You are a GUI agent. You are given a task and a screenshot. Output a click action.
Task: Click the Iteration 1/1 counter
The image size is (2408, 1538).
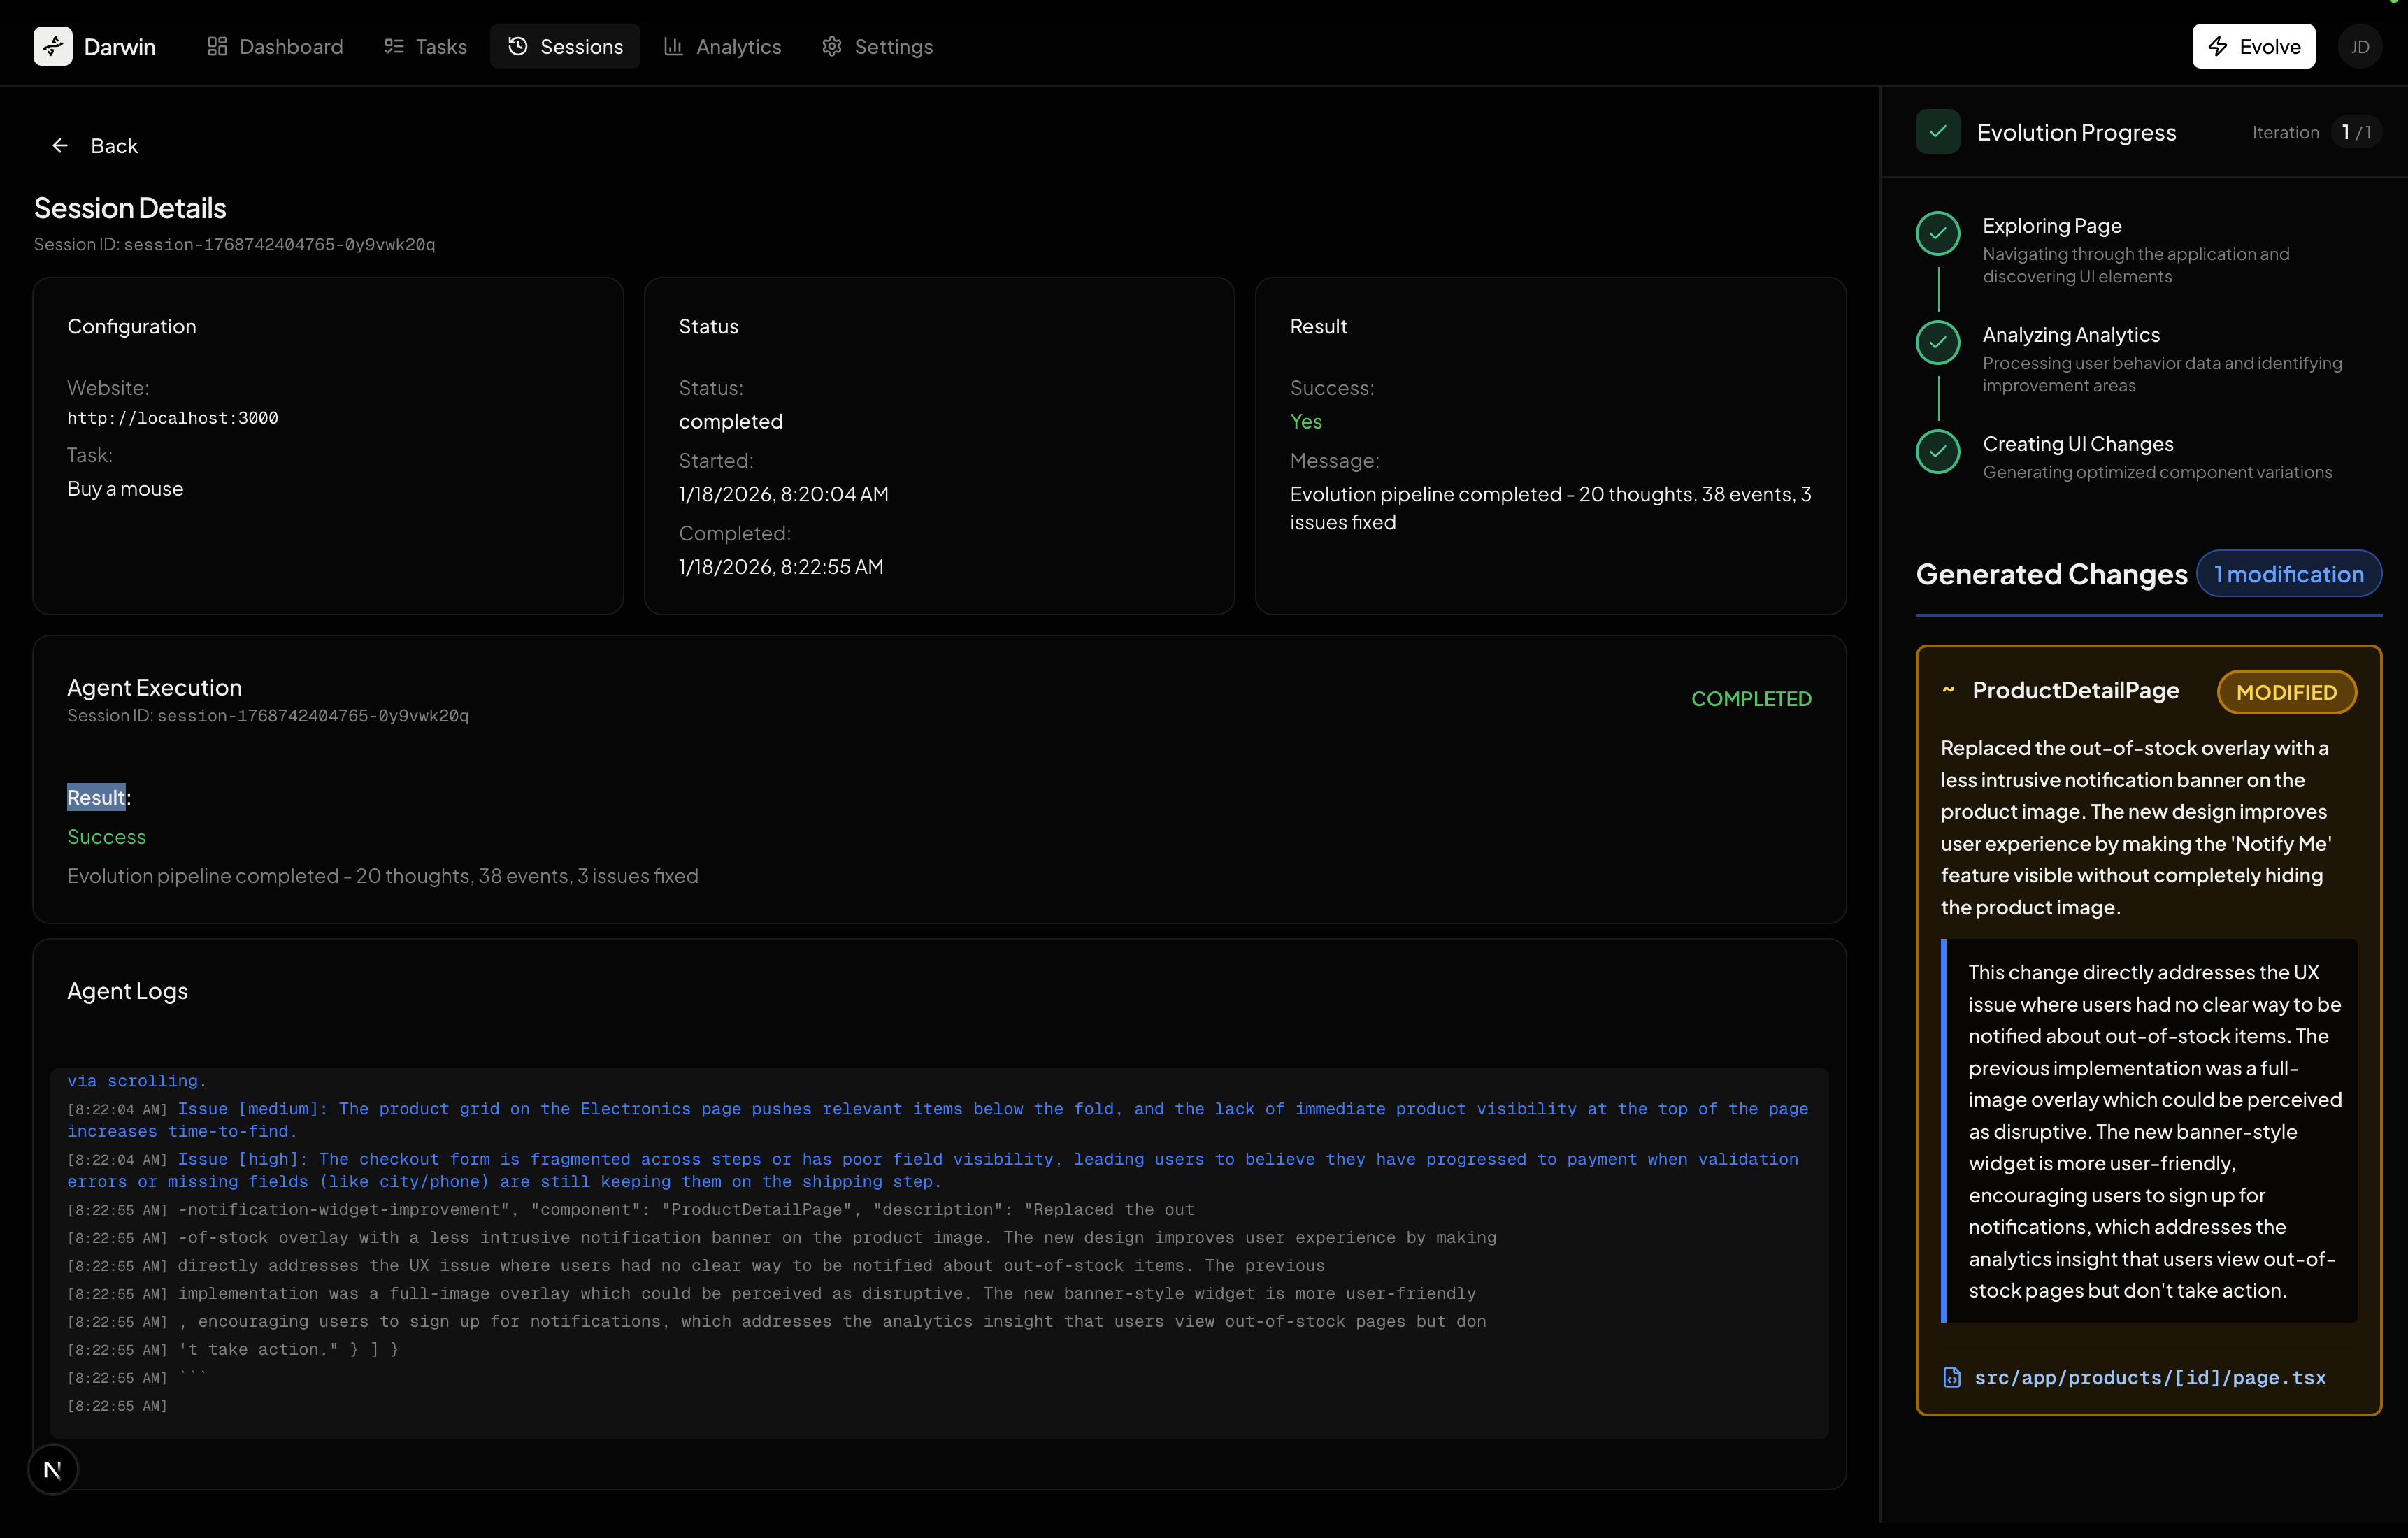pyautogui.click(x=2355, y=132)
